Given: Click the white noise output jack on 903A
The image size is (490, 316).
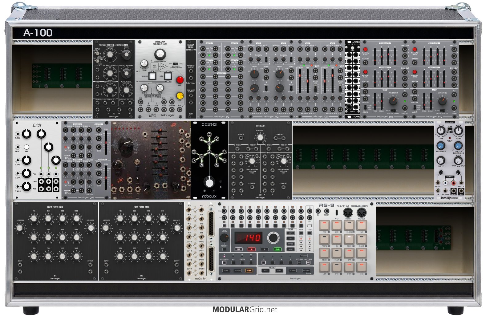Looking at the screenshot, I should [191, 71].
